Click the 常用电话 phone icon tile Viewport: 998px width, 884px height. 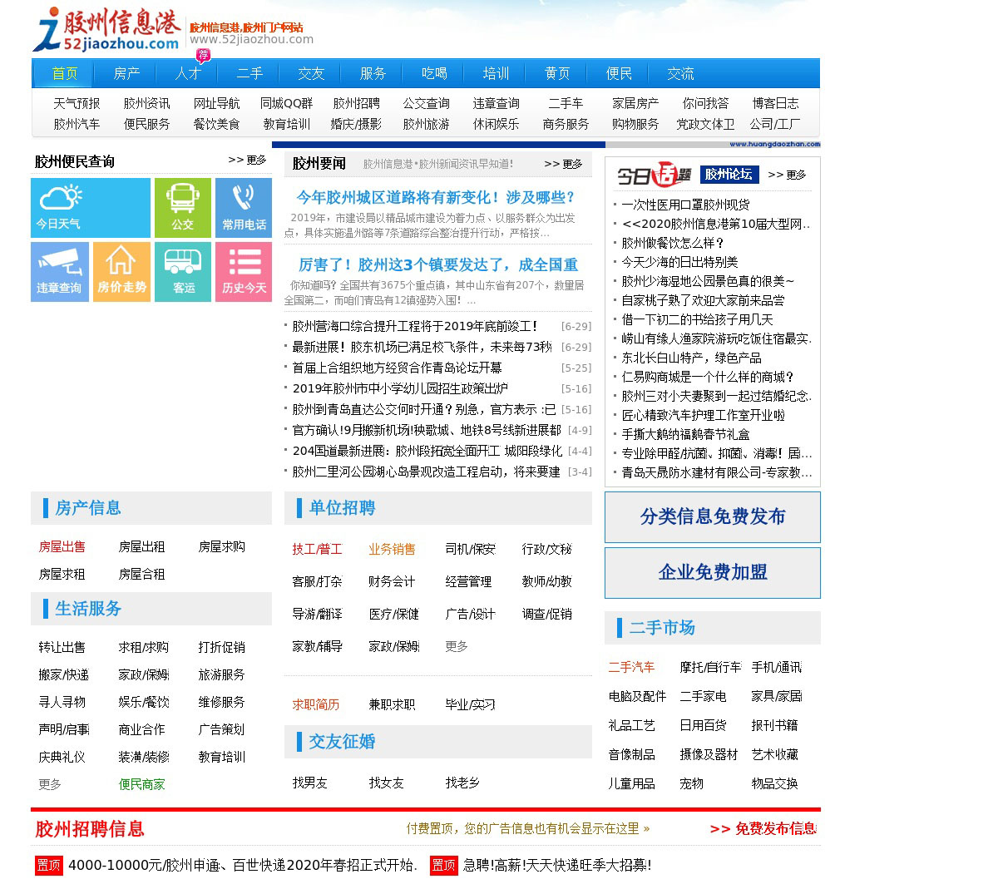click(x=244, y=208)
